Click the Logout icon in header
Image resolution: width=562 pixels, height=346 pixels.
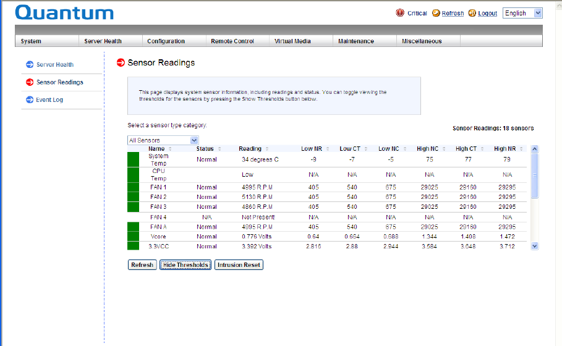(x=472, y=13)
